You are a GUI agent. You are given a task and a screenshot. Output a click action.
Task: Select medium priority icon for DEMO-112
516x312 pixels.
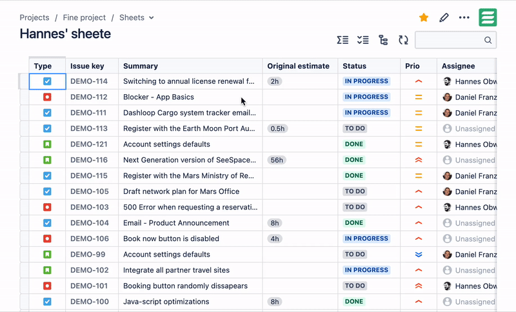[x=418, y=97]
